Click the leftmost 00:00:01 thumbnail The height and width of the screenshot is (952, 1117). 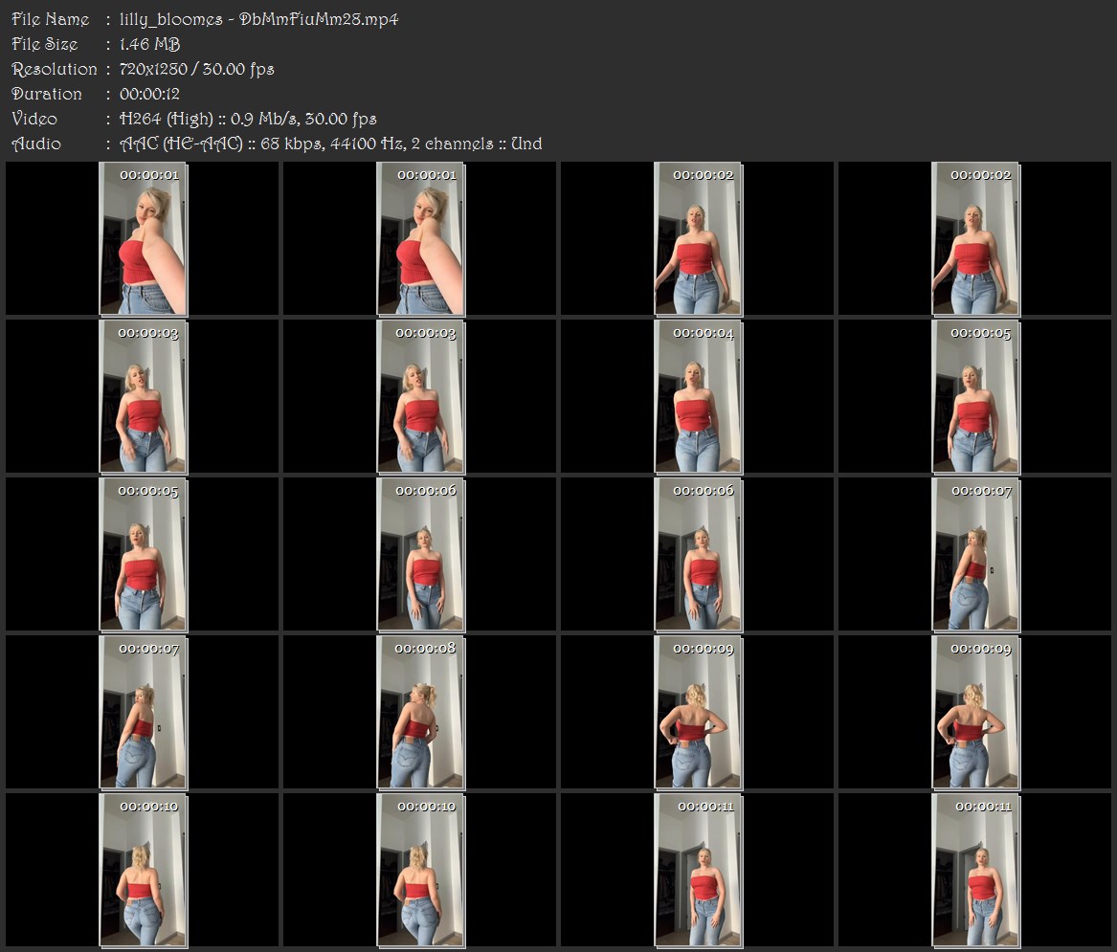click(144, 238)
